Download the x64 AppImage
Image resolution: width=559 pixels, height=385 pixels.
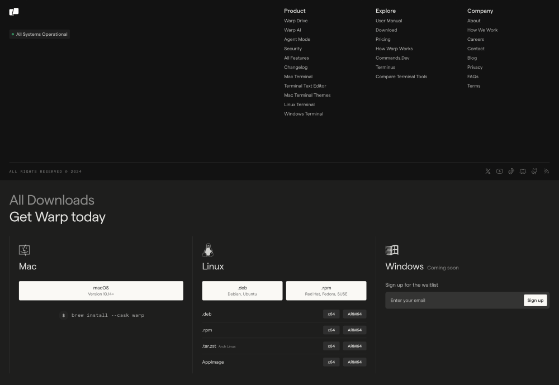click(x=331, y=362)
